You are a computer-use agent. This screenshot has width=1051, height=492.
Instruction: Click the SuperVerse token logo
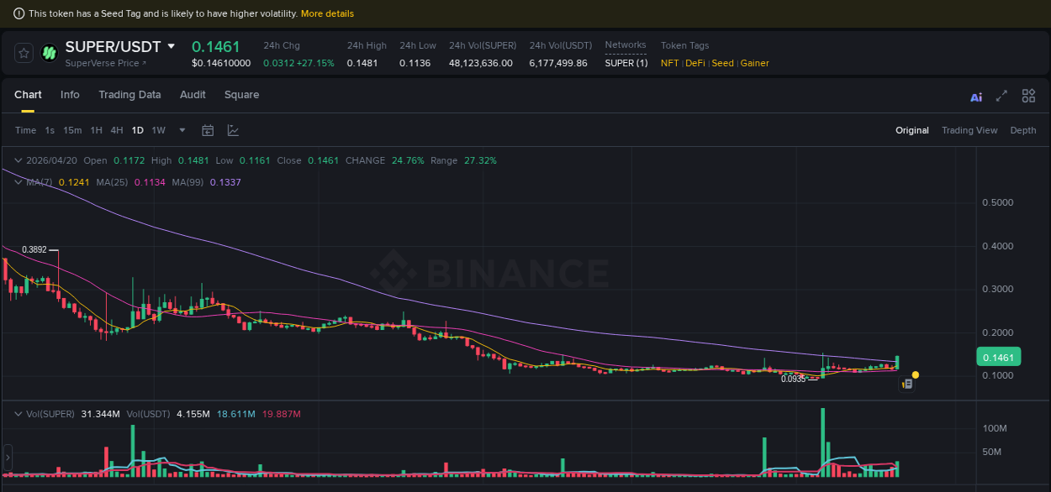coord(49,53)
